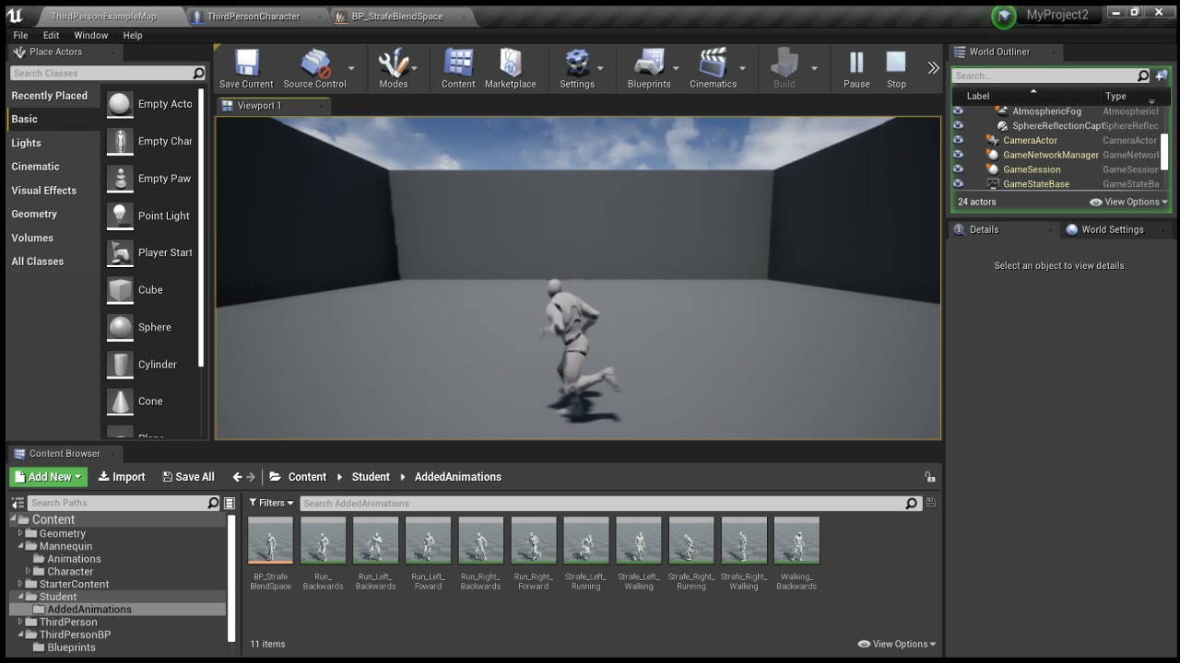The image size is (1180, 663).
Task: Open the Cinematics dropdown arrow
Action: click(741, 68)
